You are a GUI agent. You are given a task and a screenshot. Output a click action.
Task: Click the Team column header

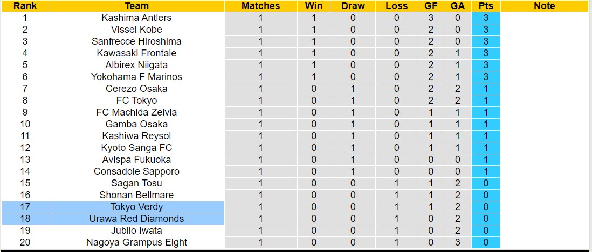tap(136, 6)
